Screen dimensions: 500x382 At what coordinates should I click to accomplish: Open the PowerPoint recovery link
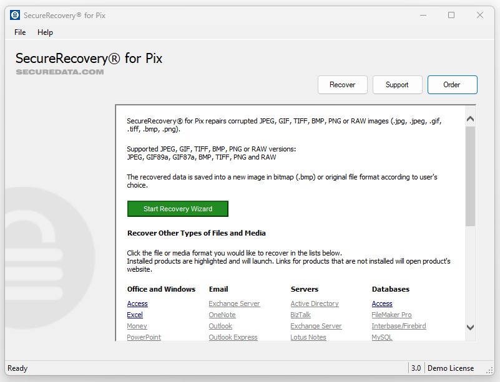[x=144, y=337]
